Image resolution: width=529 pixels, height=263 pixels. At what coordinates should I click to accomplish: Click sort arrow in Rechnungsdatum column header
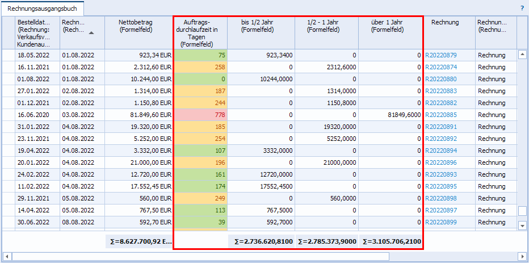pyautogui.click(x=92, y=33)
